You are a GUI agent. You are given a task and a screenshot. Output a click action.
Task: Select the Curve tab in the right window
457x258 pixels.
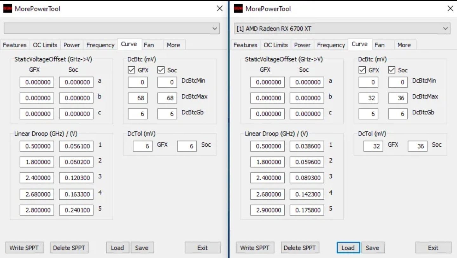360,44
